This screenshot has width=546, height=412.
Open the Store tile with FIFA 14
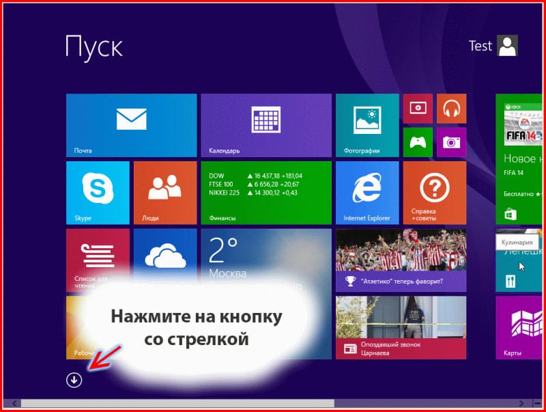tap(519, 159)
